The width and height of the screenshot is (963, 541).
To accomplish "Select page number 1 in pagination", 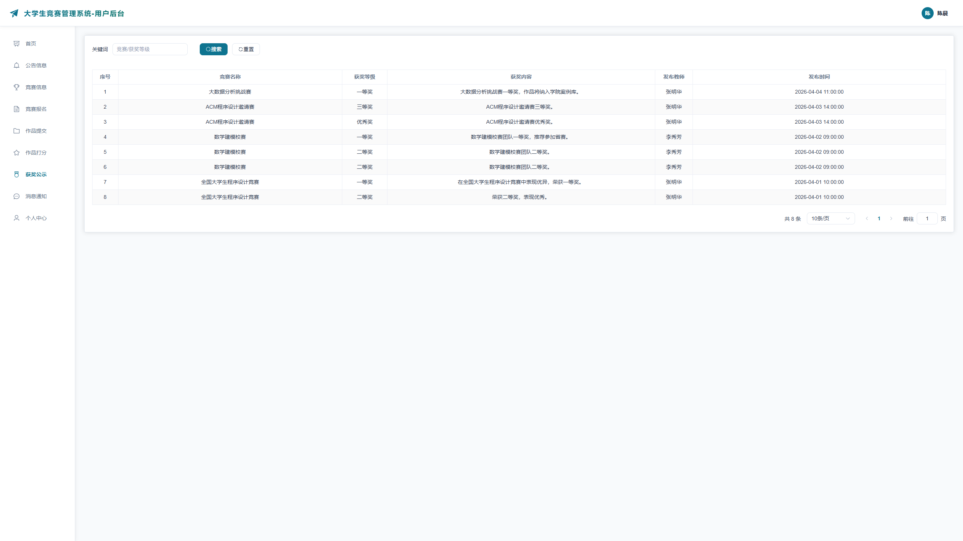I will pyautogui.click(x=879, y=218).
